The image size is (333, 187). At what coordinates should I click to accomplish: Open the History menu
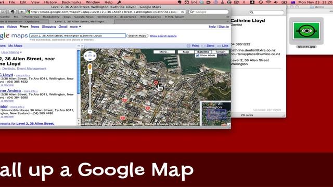(50, 2)
